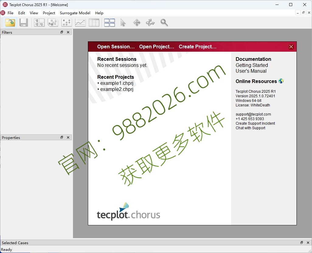Click Create Support Incident

[255, 123]
